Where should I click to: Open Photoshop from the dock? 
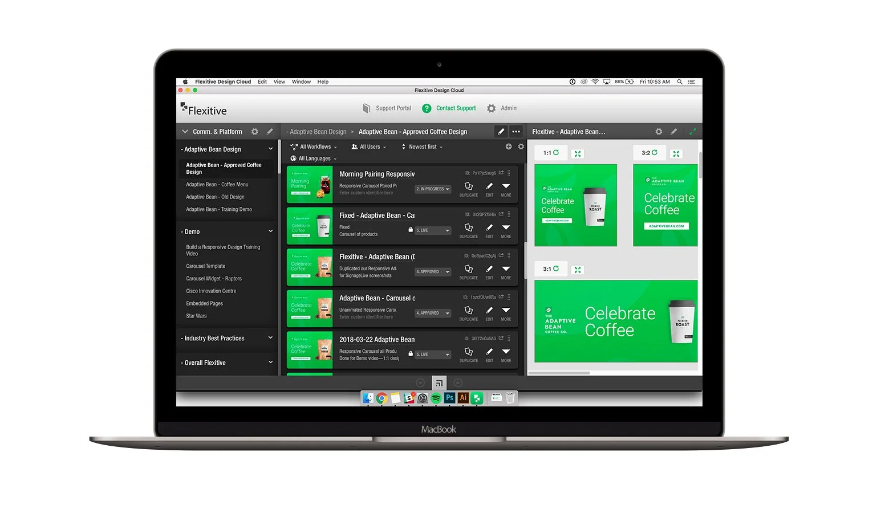449,398
